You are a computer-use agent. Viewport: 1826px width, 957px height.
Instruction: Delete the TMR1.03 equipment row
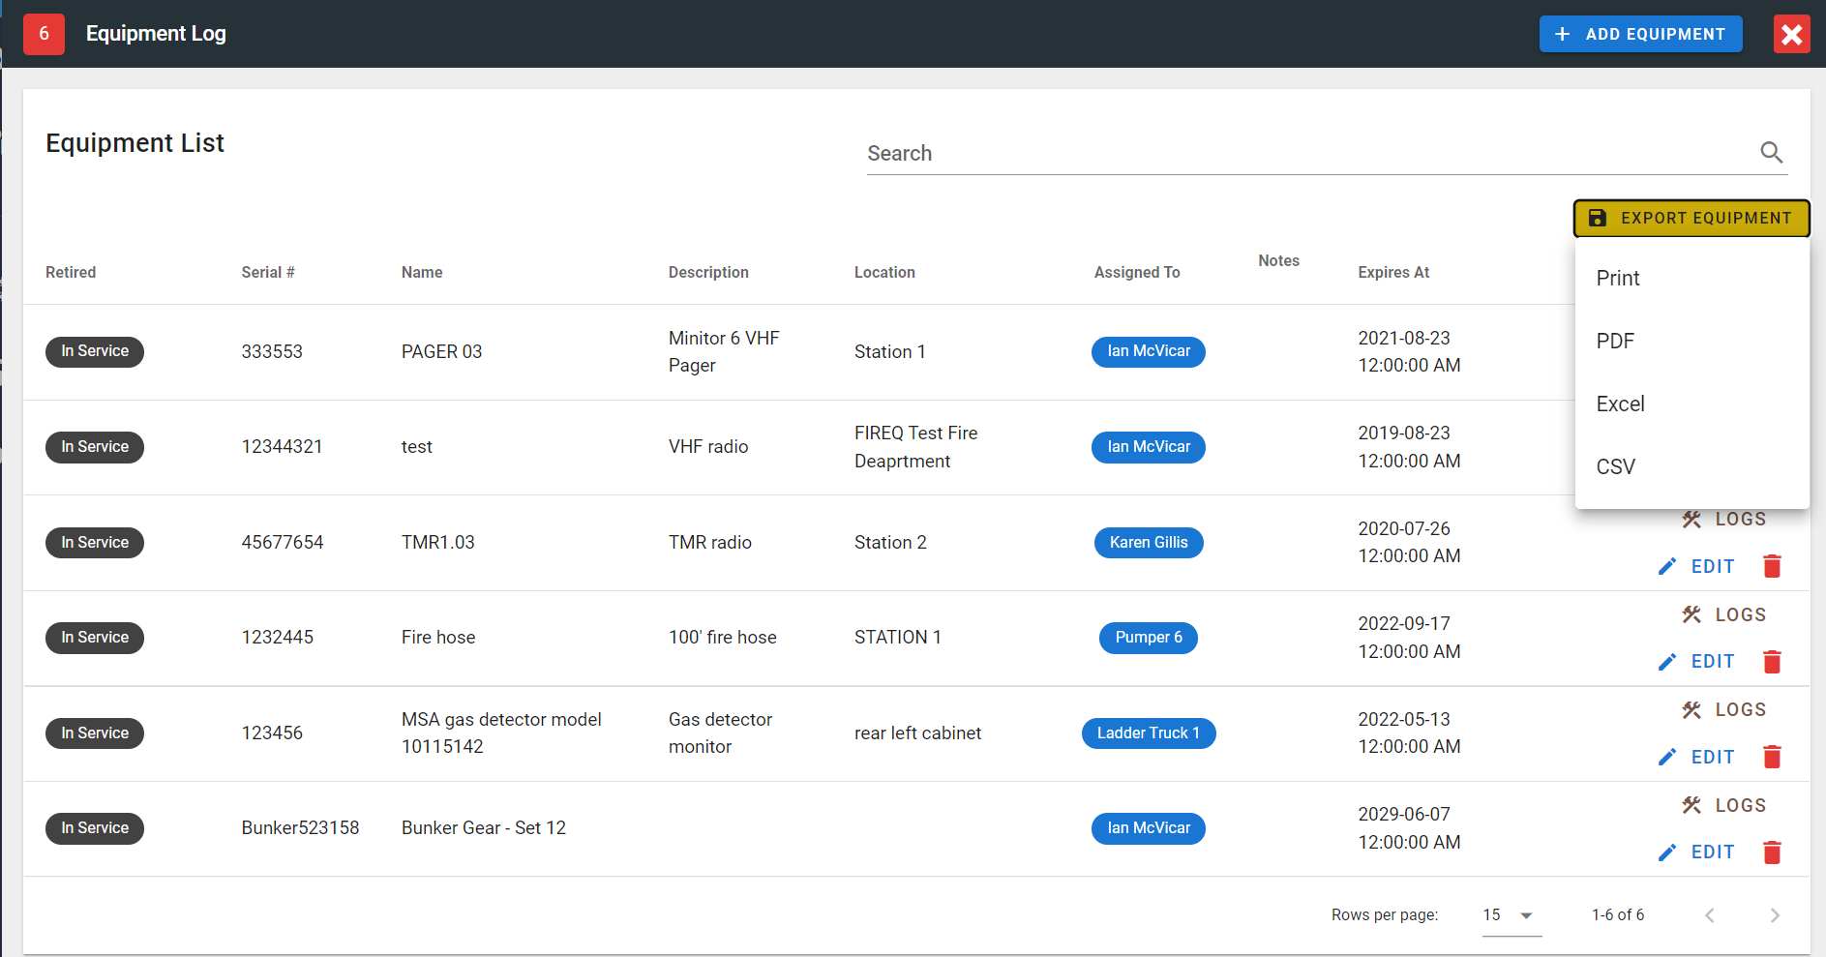click(1772, 566)
